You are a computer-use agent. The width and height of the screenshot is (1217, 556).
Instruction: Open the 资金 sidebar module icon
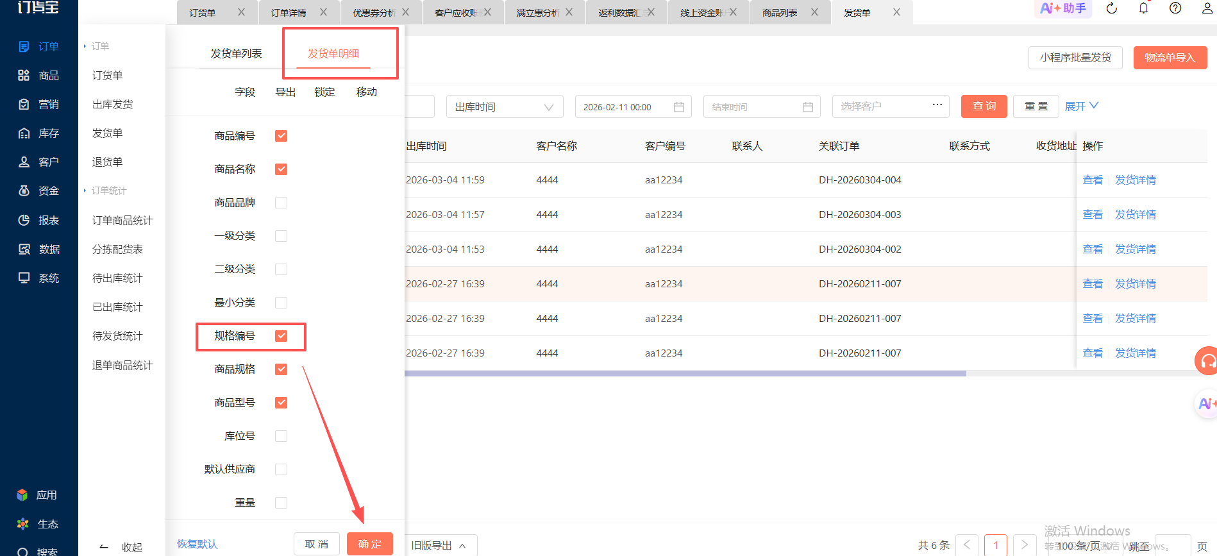click(x=24, y=191)
